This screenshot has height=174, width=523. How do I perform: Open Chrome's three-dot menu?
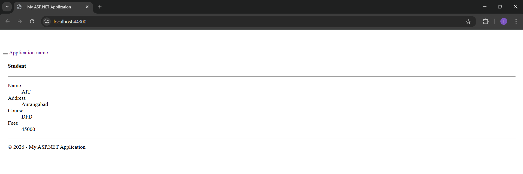click(516, 21)
